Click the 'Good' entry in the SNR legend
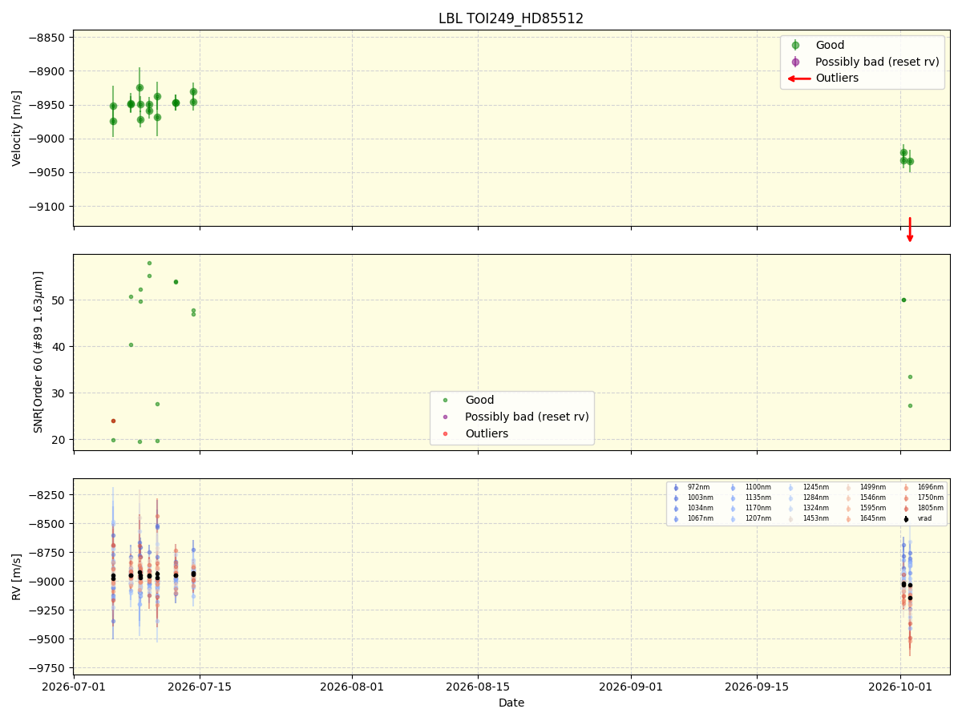This screenshot has height=721, width=962. pos(479,401)
